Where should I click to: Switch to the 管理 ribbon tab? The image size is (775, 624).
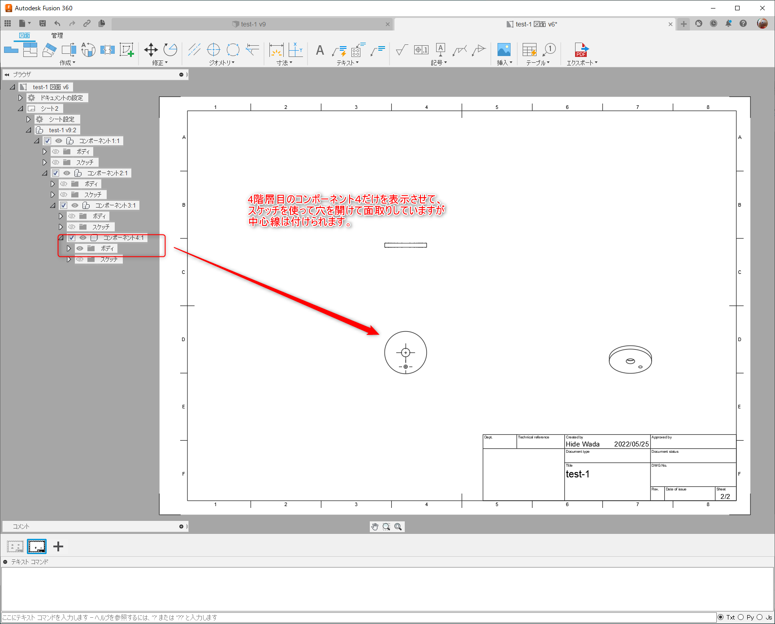(57, 35)
